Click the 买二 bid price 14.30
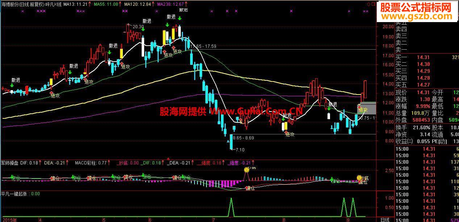This screenshot has height=222, width=459. pyautogui.click(x=423, y=64)
